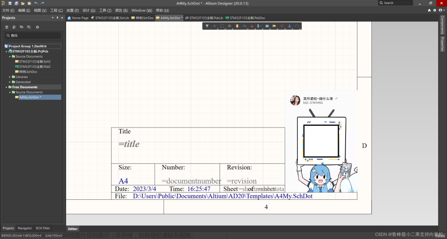The image size is (447, 239).
Task: Switch to STM32F103主板.PcbDoc tab
Action: tap(245, 18)
